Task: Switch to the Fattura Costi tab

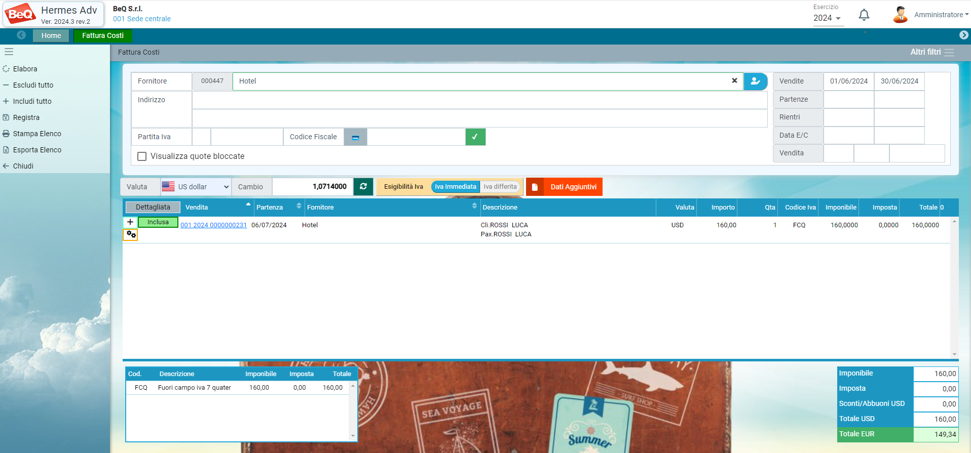Action: click(103, 35)
